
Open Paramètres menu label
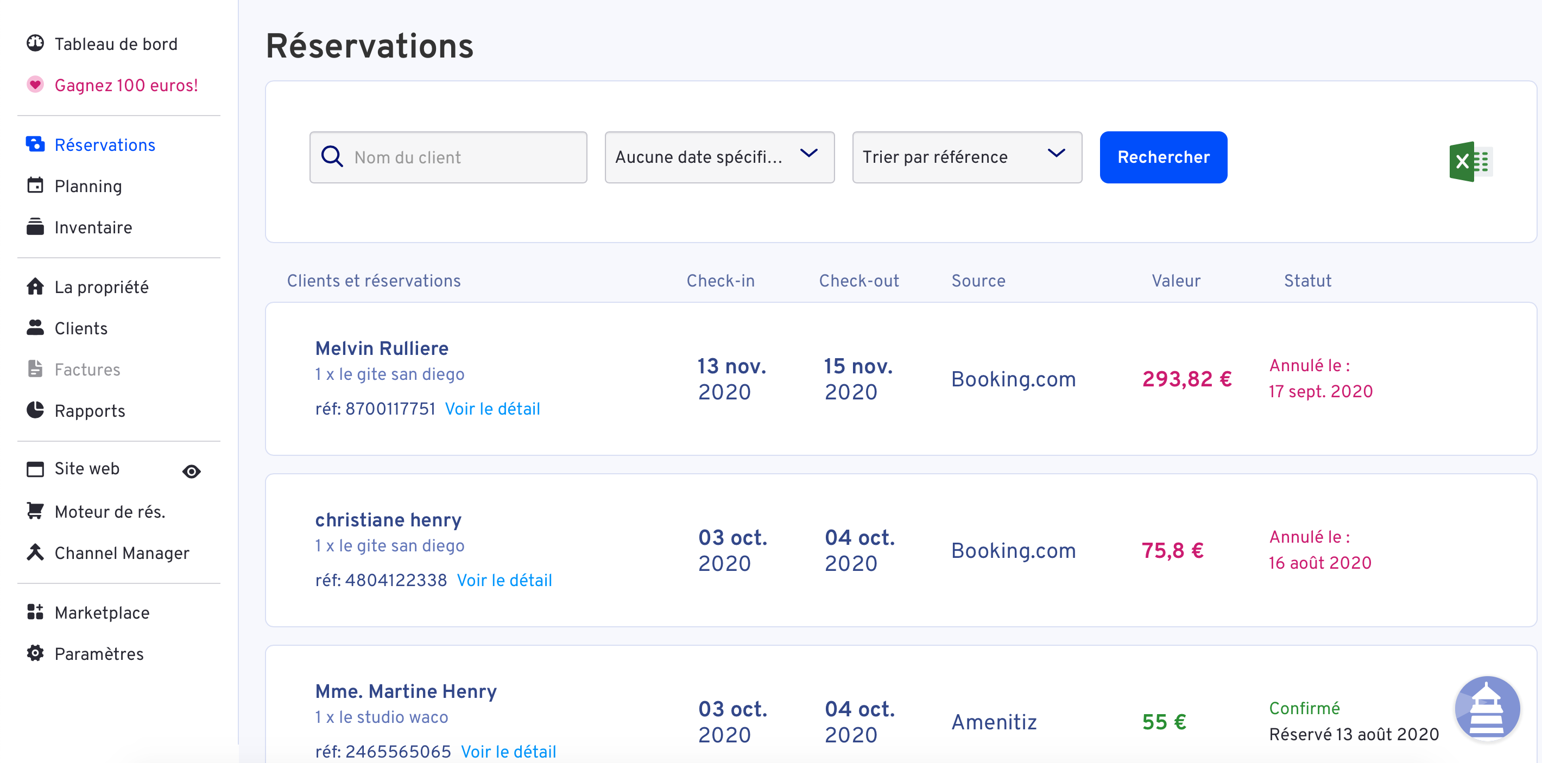point(99,654)
